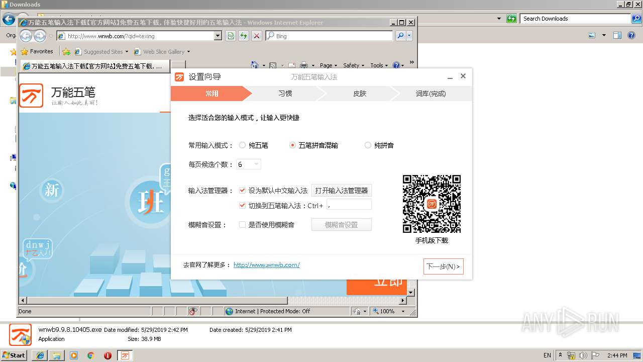Viewport: 643px width, 362px height.
Task: Click the Read Mail envelope icon
Action: [x=291, y=65]
